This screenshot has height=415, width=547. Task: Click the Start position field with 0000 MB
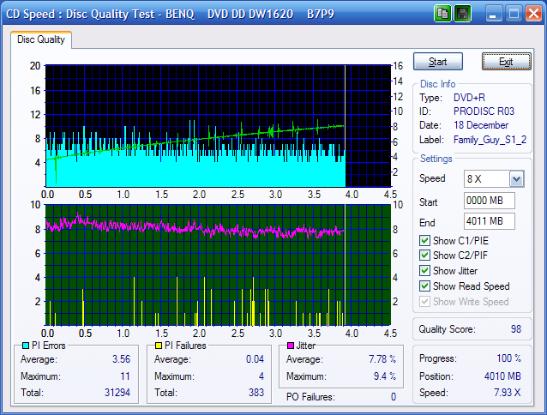click(x=489, y=201)
